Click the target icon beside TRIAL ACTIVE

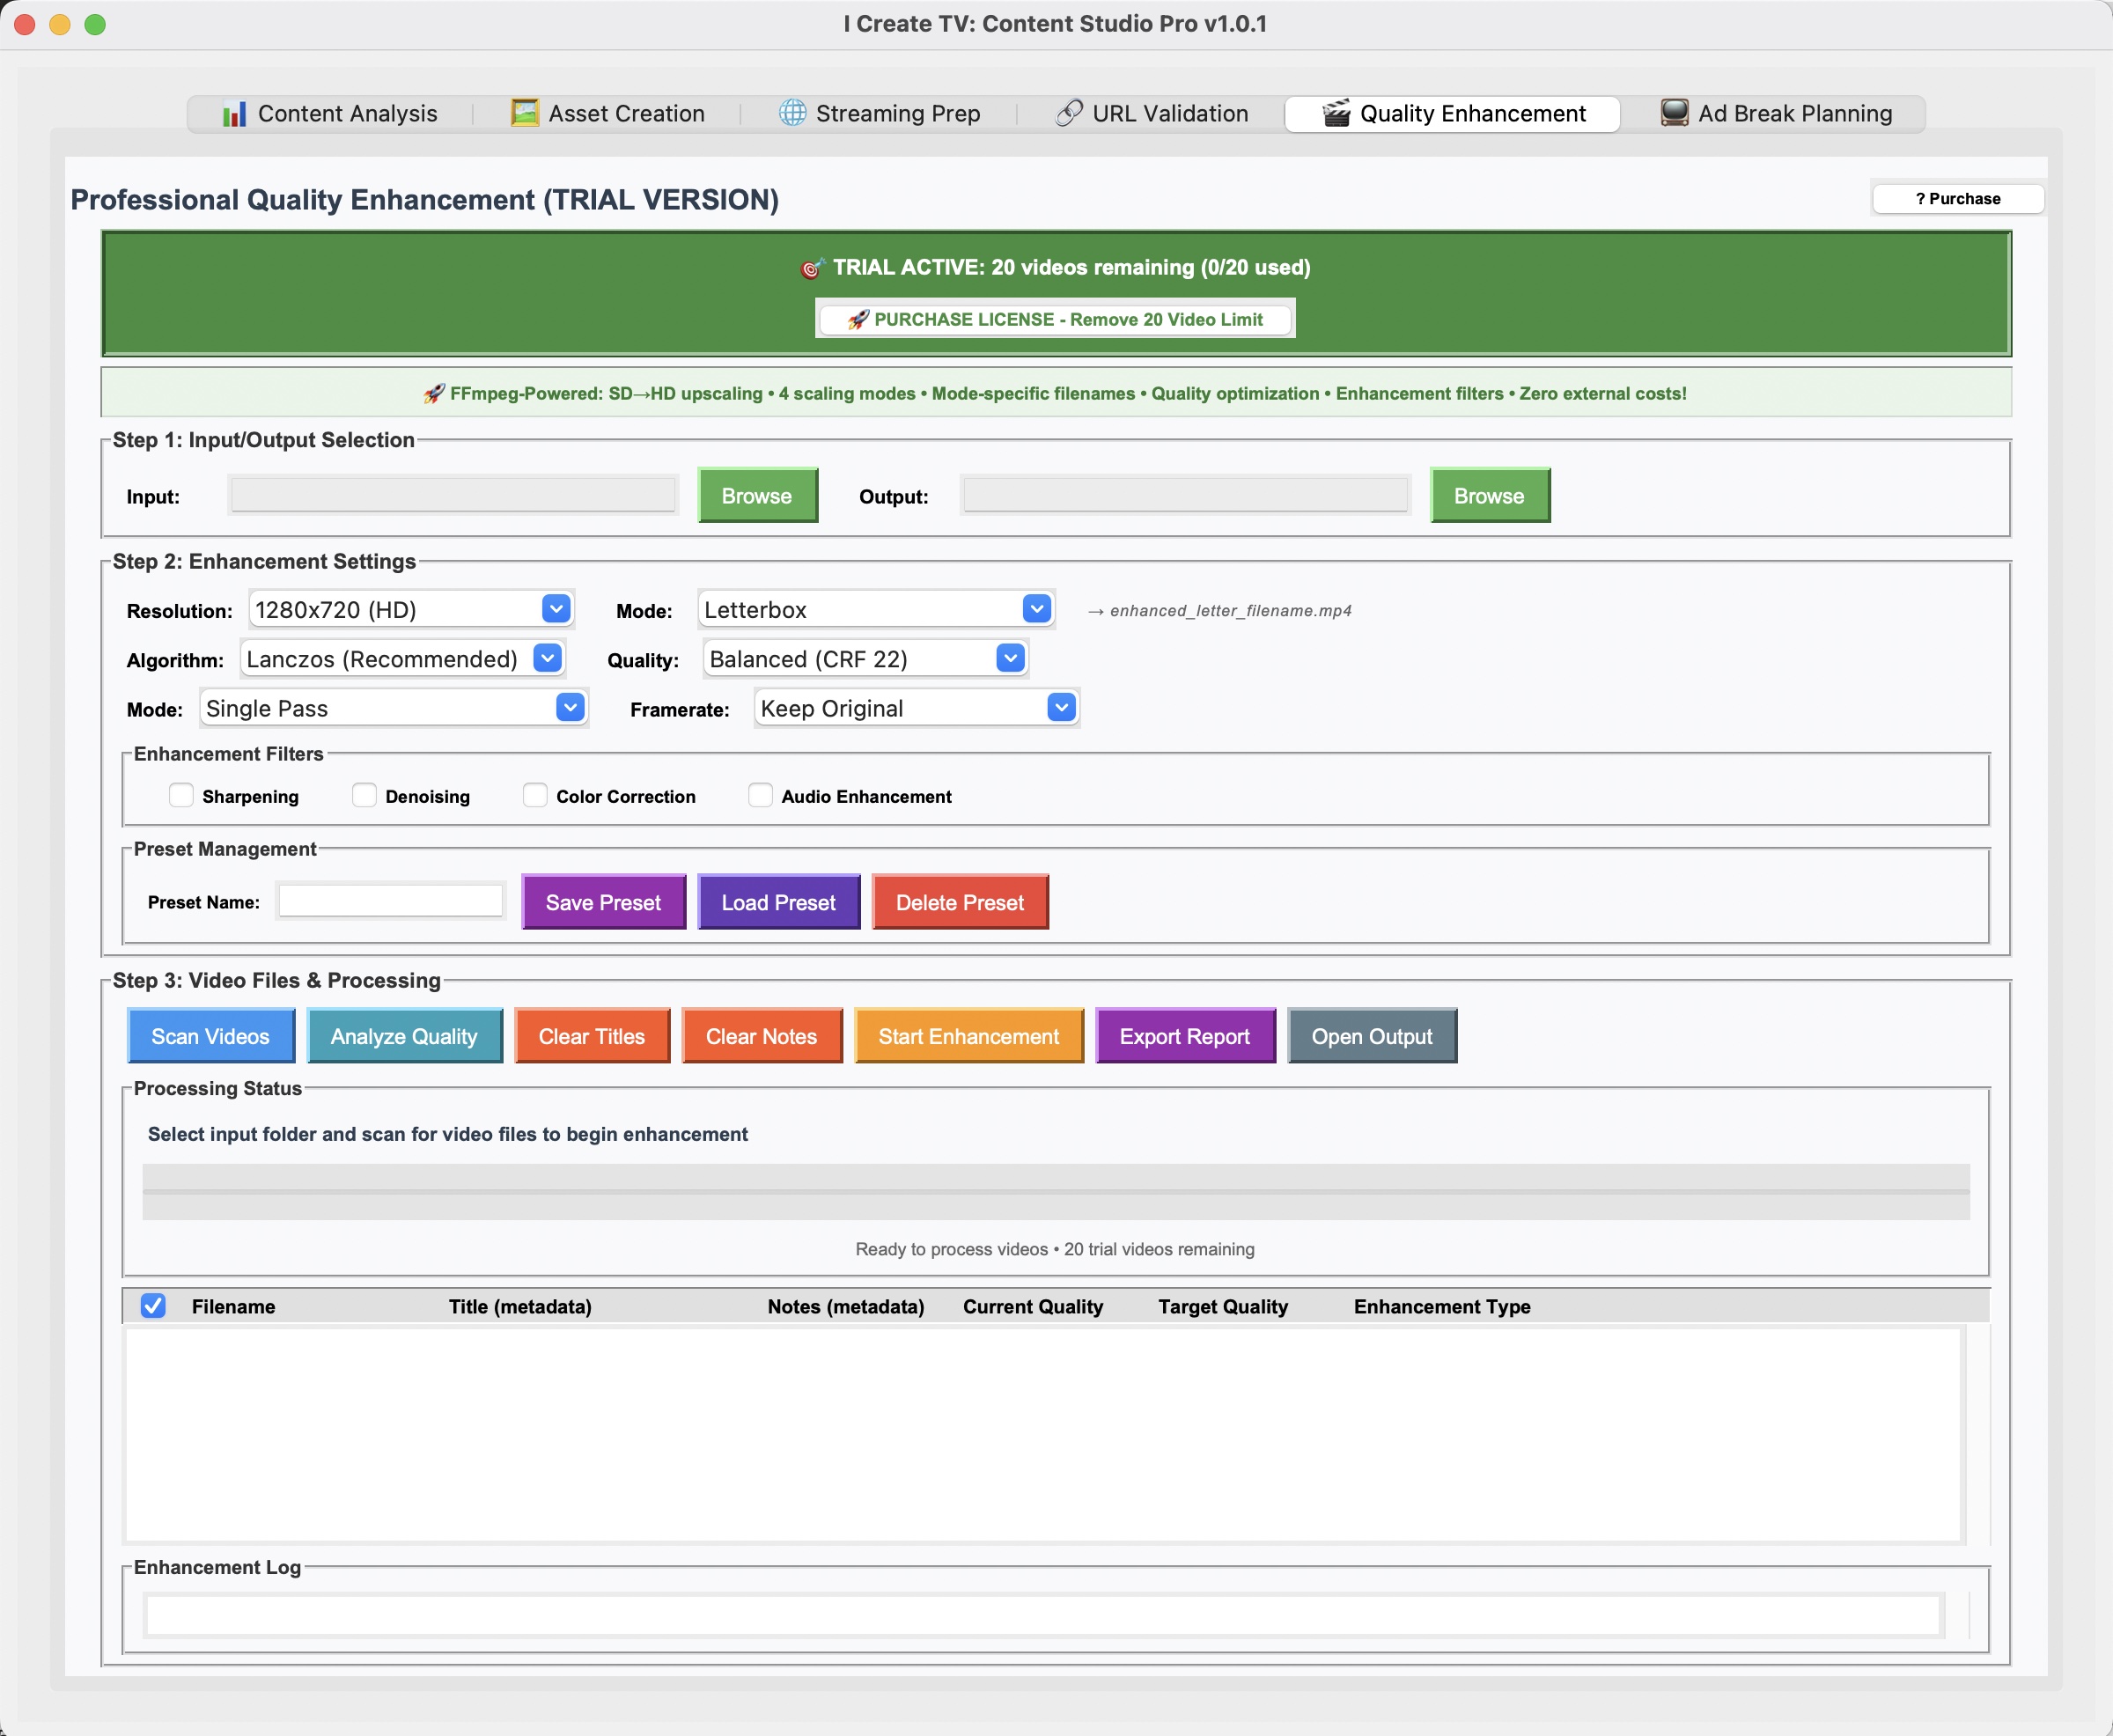click(x=811, y=268)
